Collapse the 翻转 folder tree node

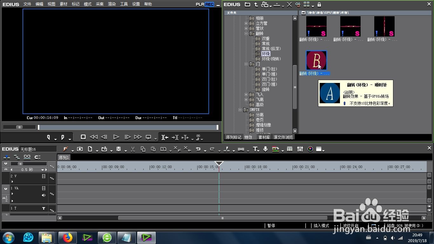point(246,34)
